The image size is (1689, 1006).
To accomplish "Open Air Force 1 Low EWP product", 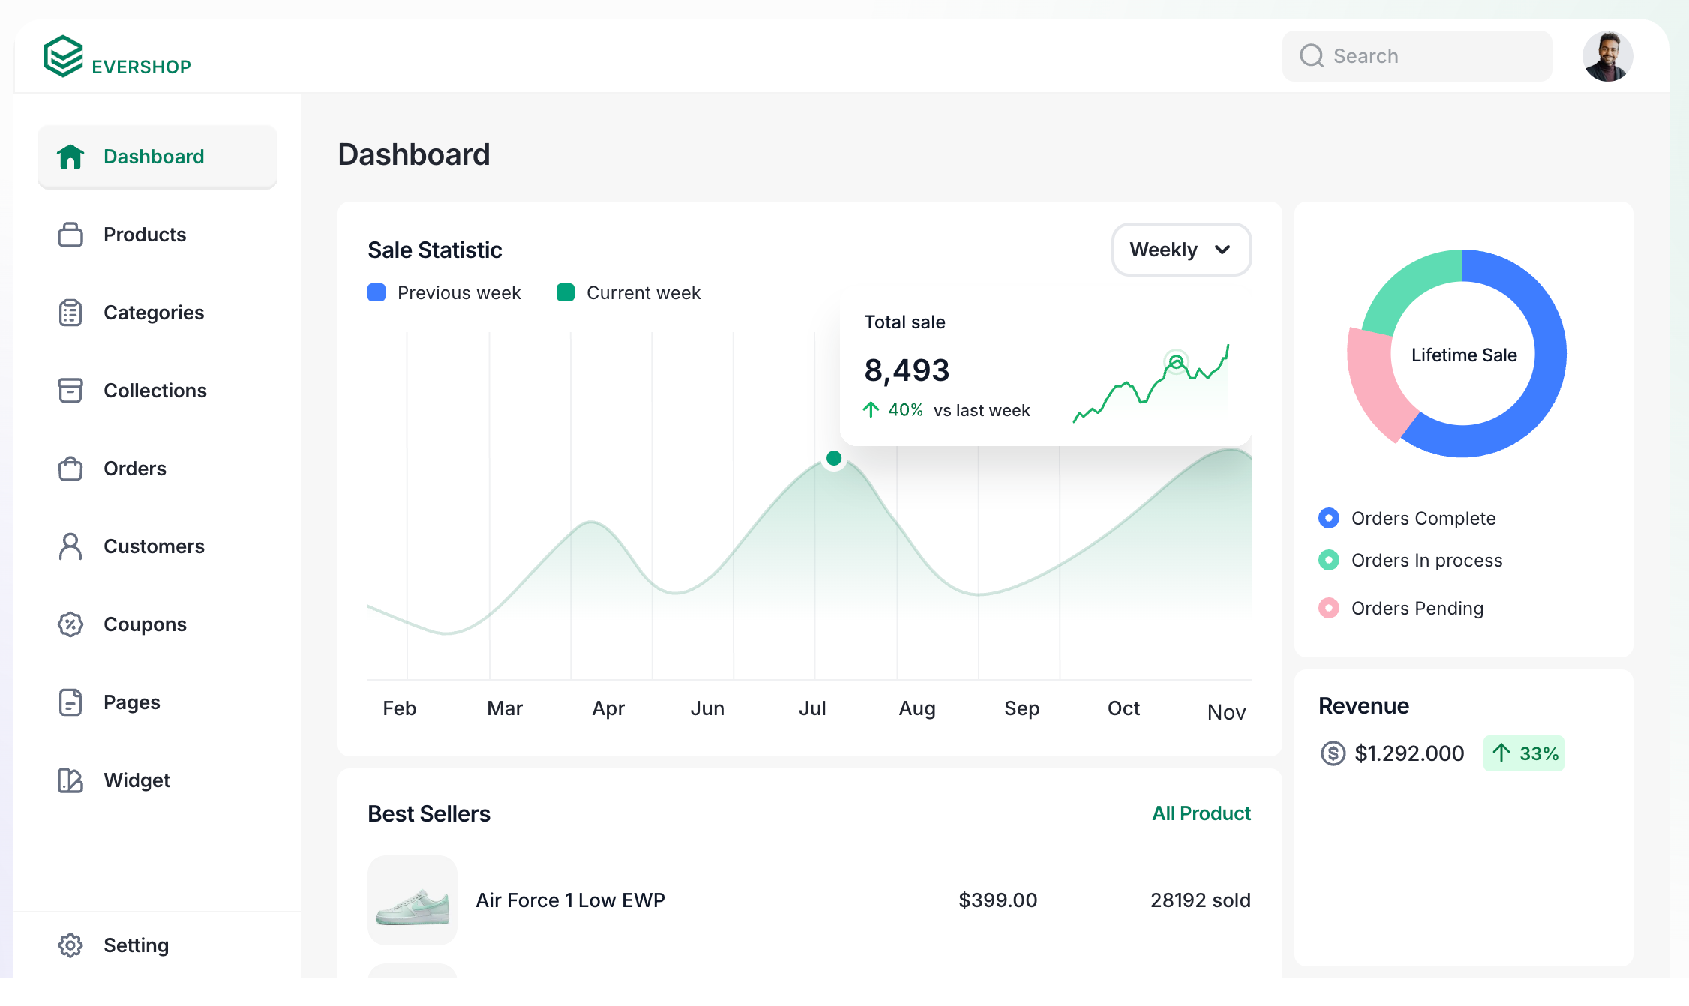I will click(x=570, y=900).
